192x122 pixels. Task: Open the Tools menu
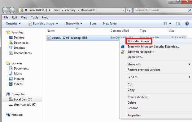[35, 17]
